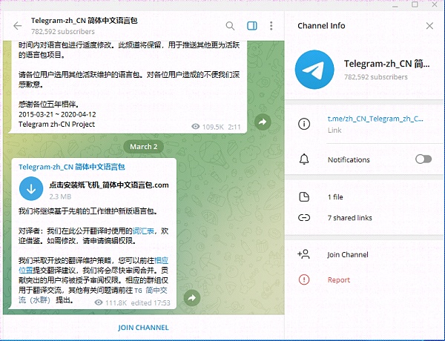Click the add-user Join Channel icon

pyautogui.click(x=303, y=254)
